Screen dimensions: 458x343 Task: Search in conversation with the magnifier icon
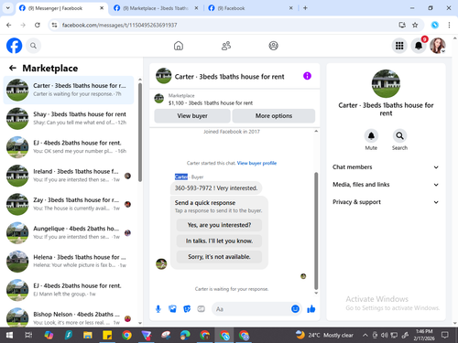(x=399, y=135)
